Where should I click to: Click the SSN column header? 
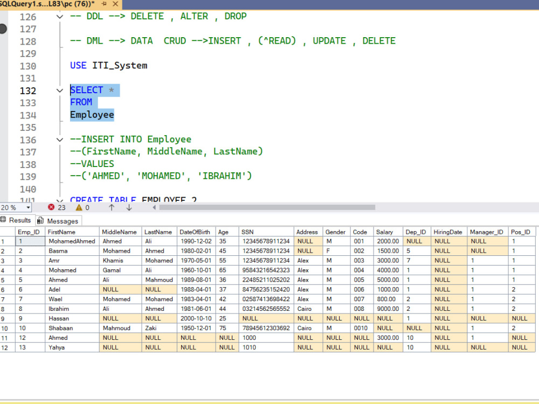coord(266,232)
